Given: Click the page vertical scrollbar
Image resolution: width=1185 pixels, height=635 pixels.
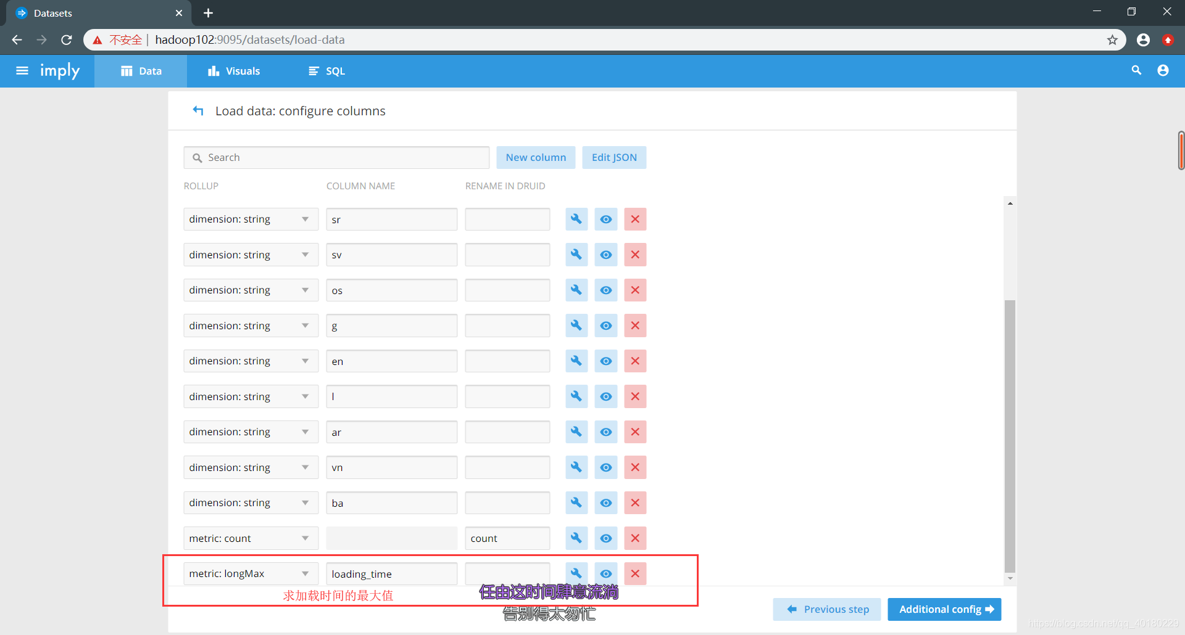Looking at the screenshot, I should tap(1181, 150).
